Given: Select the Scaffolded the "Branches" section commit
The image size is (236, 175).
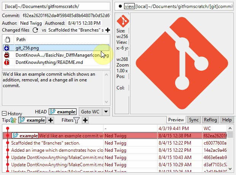Looking at the screenshot, I should click(x=115, y=143).
